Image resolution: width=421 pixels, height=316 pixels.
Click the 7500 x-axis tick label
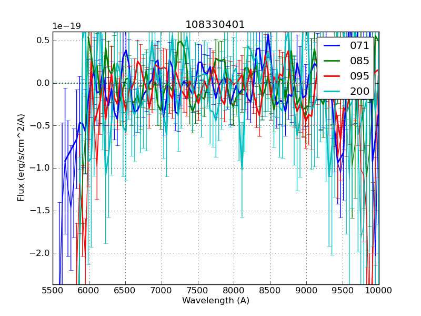197,291
